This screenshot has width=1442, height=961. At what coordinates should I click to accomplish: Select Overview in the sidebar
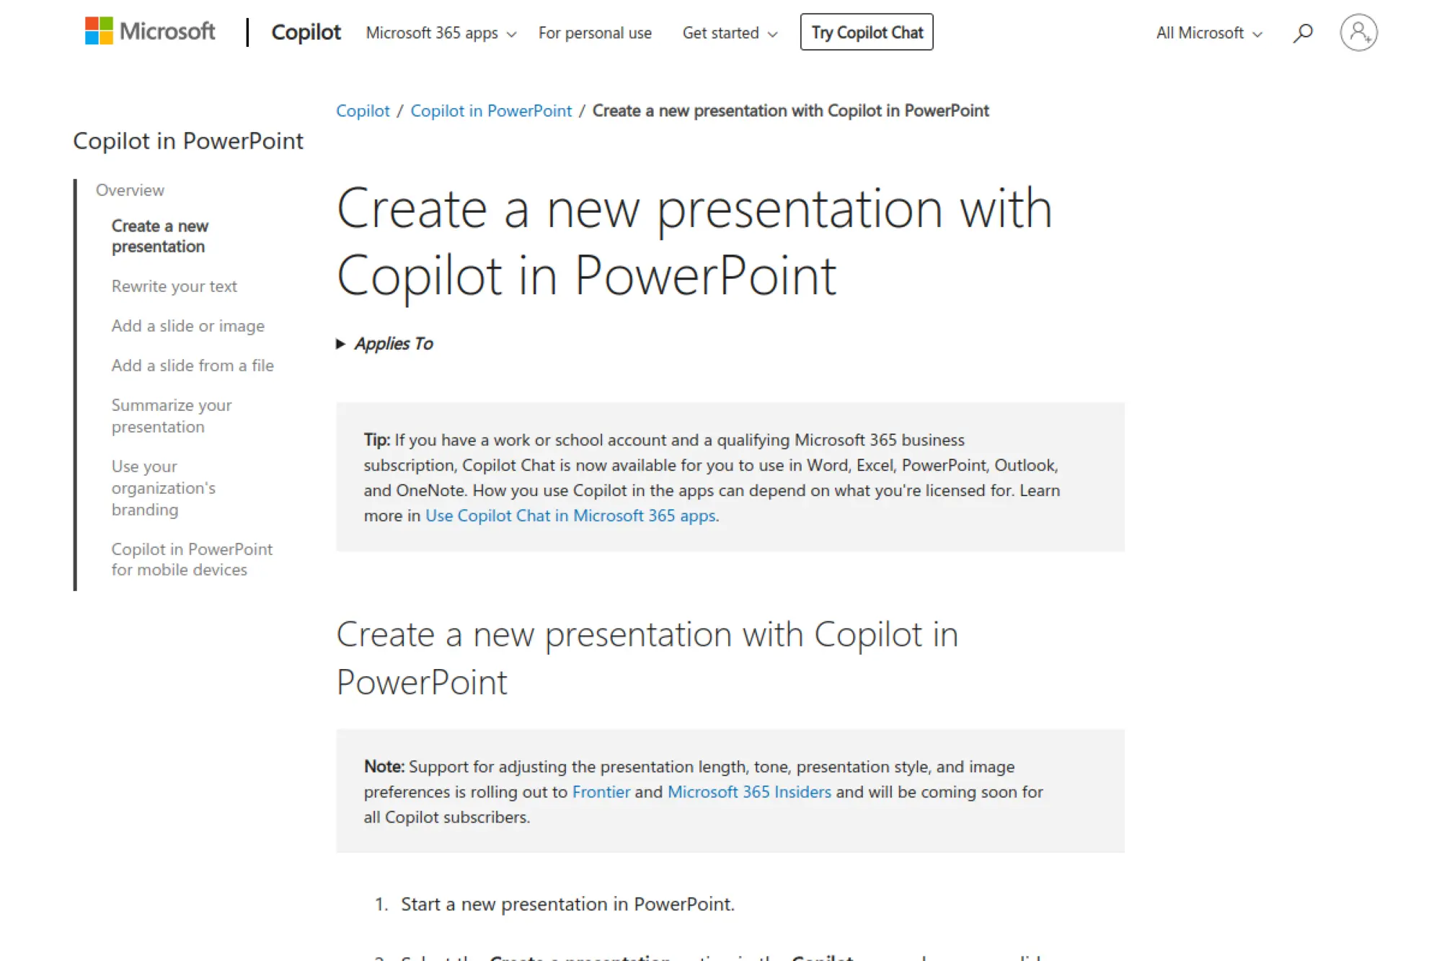pyautogui.click(x=130, y=190)
